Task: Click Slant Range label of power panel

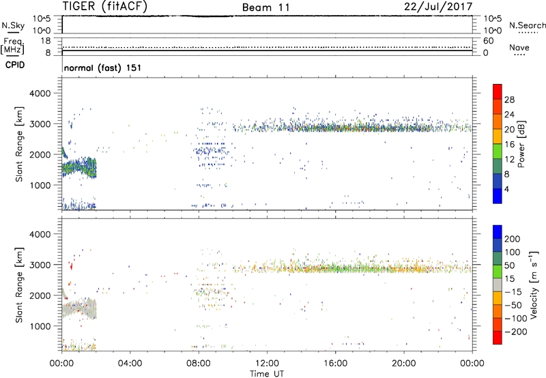Action: [19, 144]
